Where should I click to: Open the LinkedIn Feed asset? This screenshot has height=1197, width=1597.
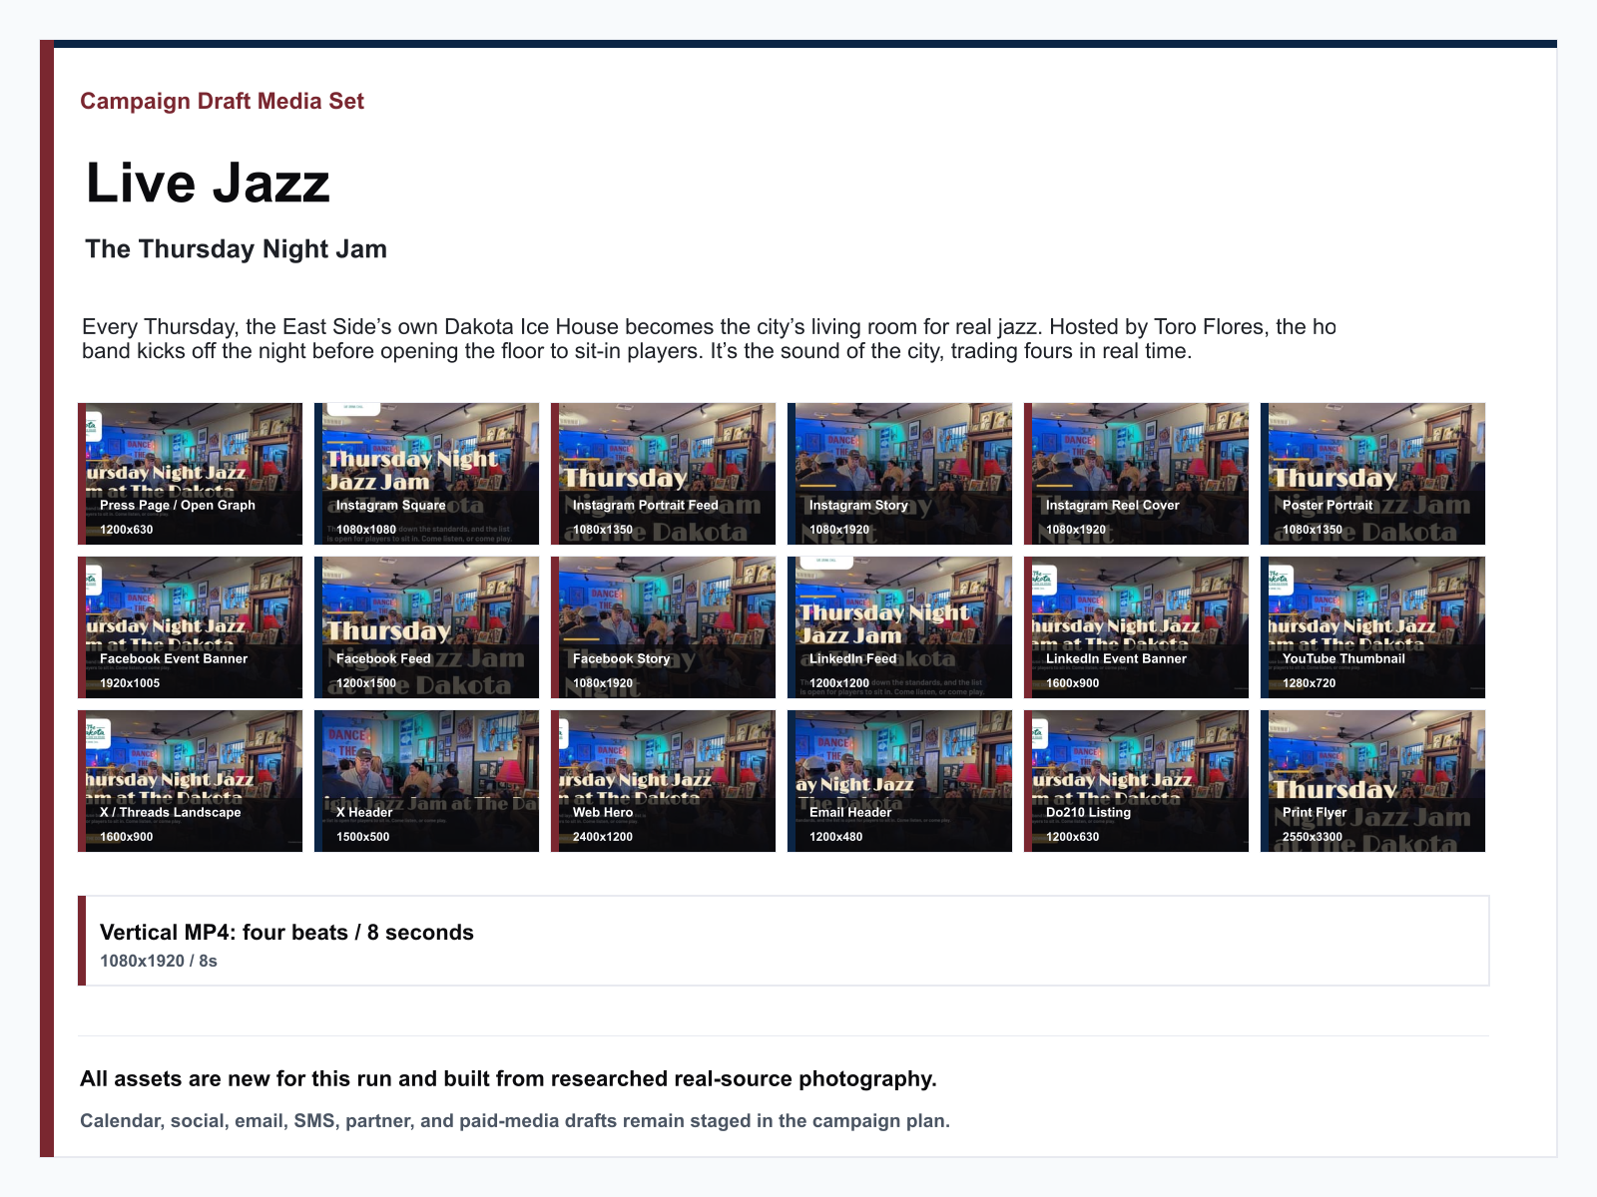899,627
